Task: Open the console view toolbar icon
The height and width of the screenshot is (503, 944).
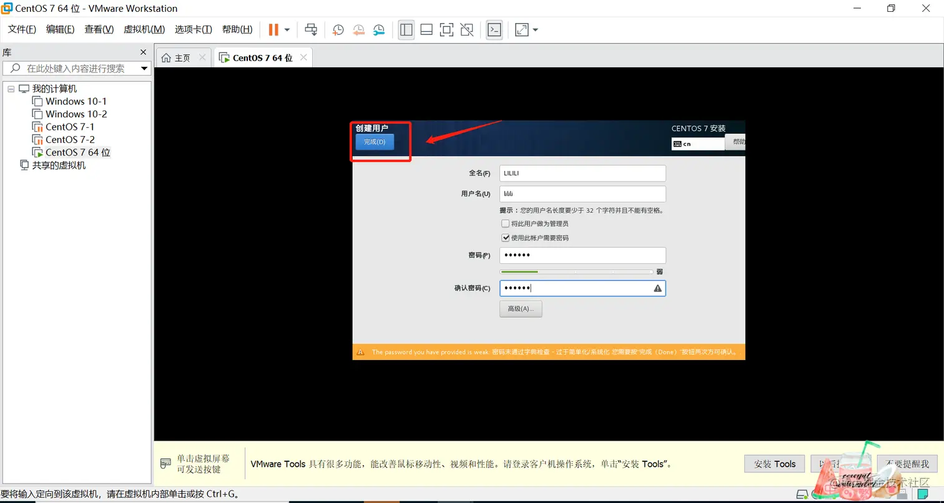Action: tap(494, 29)
